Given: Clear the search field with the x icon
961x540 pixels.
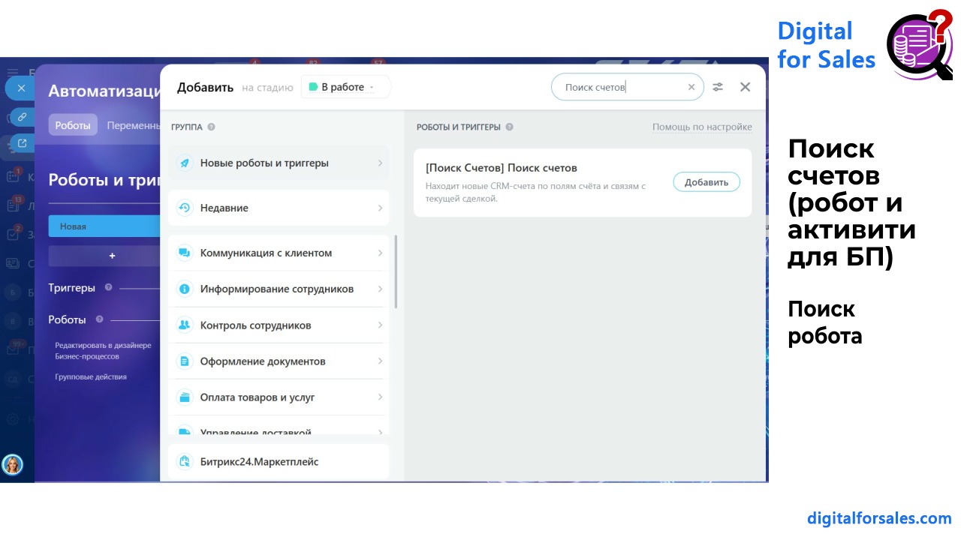Looking at the screenshot, I should click(x=691, y=87).
